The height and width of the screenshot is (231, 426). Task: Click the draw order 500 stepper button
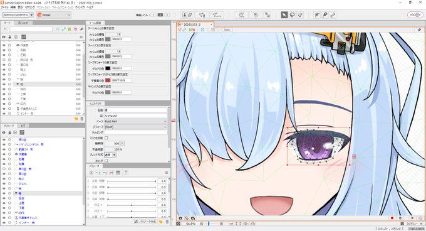(x=122, y=143)
